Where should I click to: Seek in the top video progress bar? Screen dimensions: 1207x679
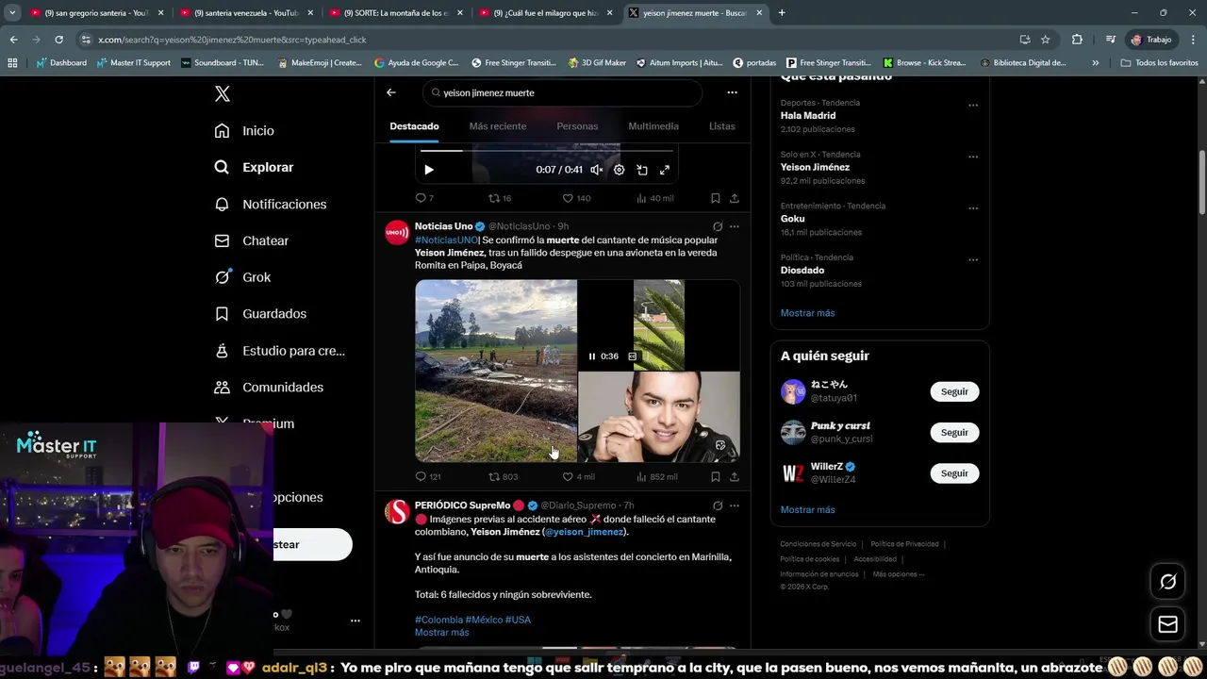click(547, 150)
